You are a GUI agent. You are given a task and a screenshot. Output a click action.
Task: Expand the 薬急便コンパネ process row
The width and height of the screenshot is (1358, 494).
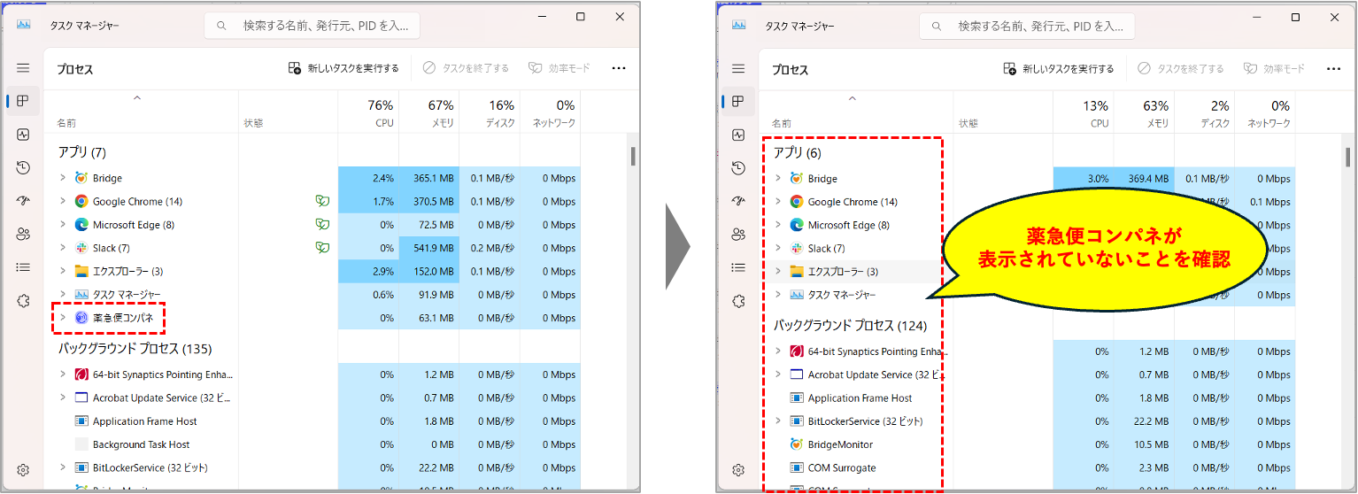63,317
